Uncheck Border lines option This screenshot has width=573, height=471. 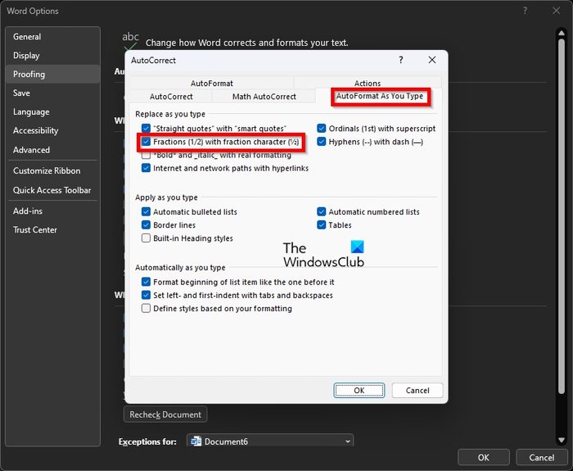[146, 225]
